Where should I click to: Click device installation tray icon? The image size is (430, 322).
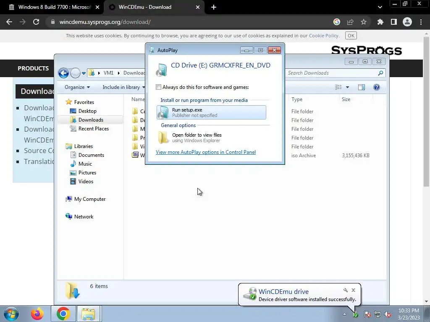[356, 314]
